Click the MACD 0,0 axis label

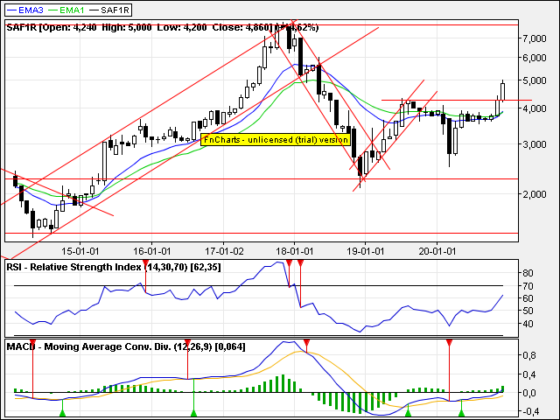528,393
